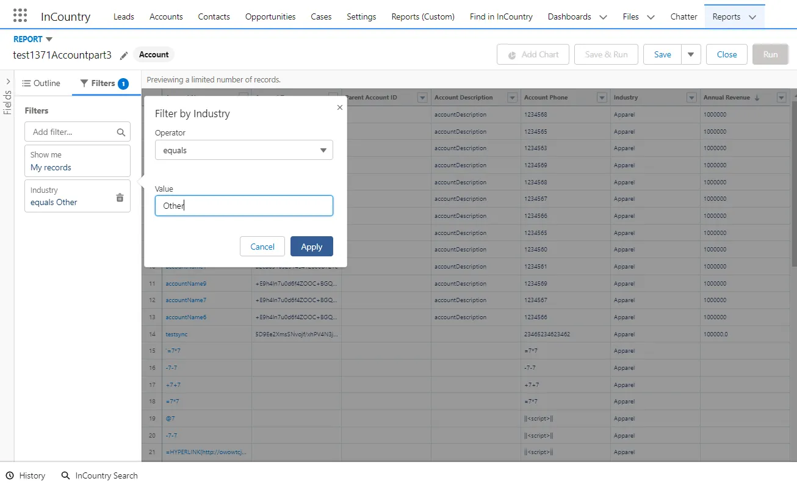Delete the Industry filter with trash icon
The image size is (797, 484).
click(120, 197)
